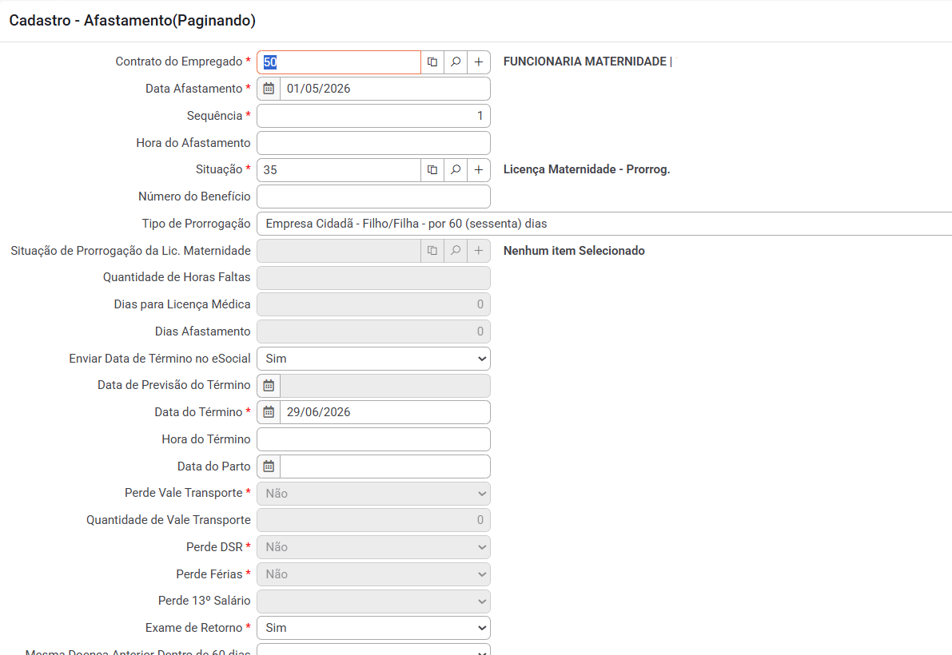This screenshot has height=655, width=952.
Task: Open calendar picker for Data do Término
Action: click(x=269, y=412)
